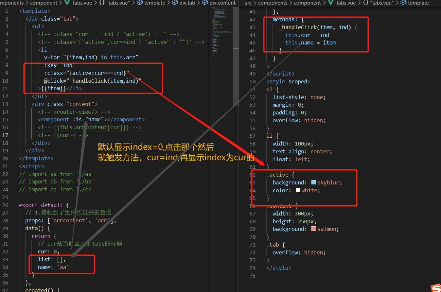Viewport: 441px width, 292px height.
Task: Open the component breadcrumb in right editor
Action: (307, 3)
